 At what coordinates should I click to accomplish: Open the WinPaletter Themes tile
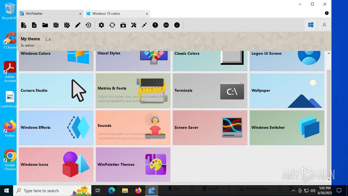point(133,164)
